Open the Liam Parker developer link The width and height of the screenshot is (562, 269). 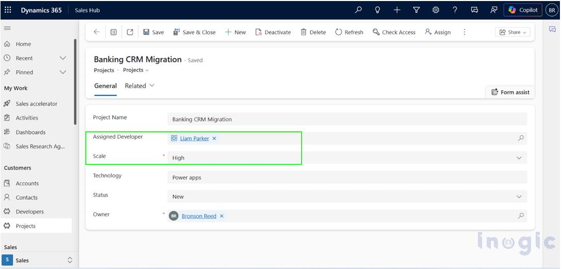[194, 138]
